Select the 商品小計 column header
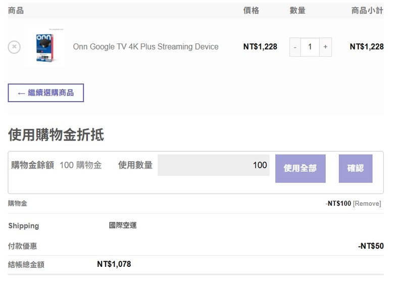394x281 pixels. coord(367,11)
